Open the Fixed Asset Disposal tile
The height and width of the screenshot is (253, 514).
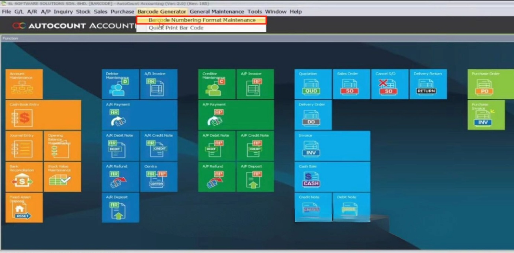(x=24, y=208)
